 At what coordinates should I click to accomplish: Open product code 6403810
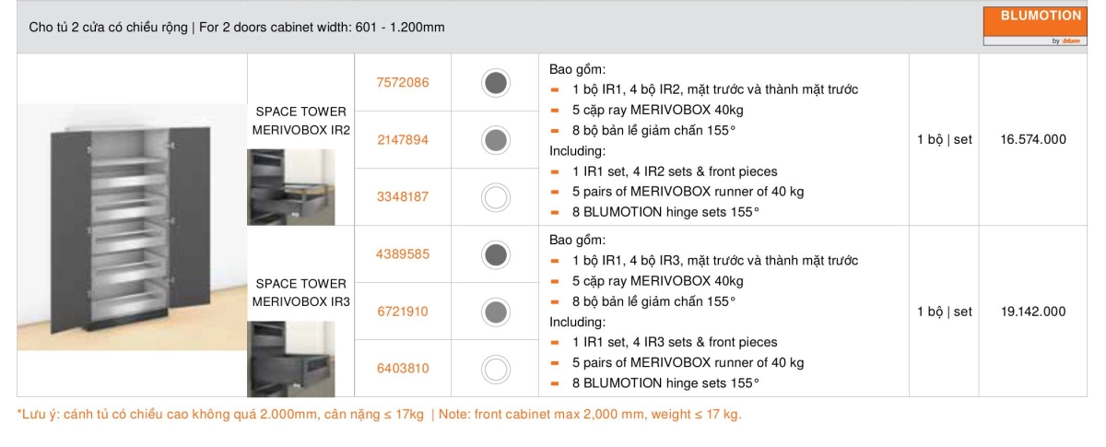403,369
